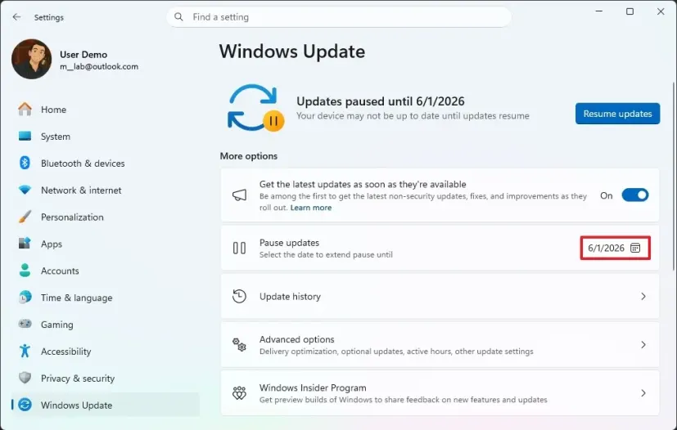Expand Advanced options chevron
Screen dimensions: 677x430
pyautogui.click(x=643, y=345)
